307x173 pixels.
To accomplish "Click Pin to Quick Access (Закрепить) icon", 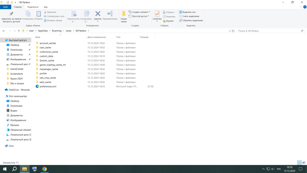I will [x=11, y=14].
